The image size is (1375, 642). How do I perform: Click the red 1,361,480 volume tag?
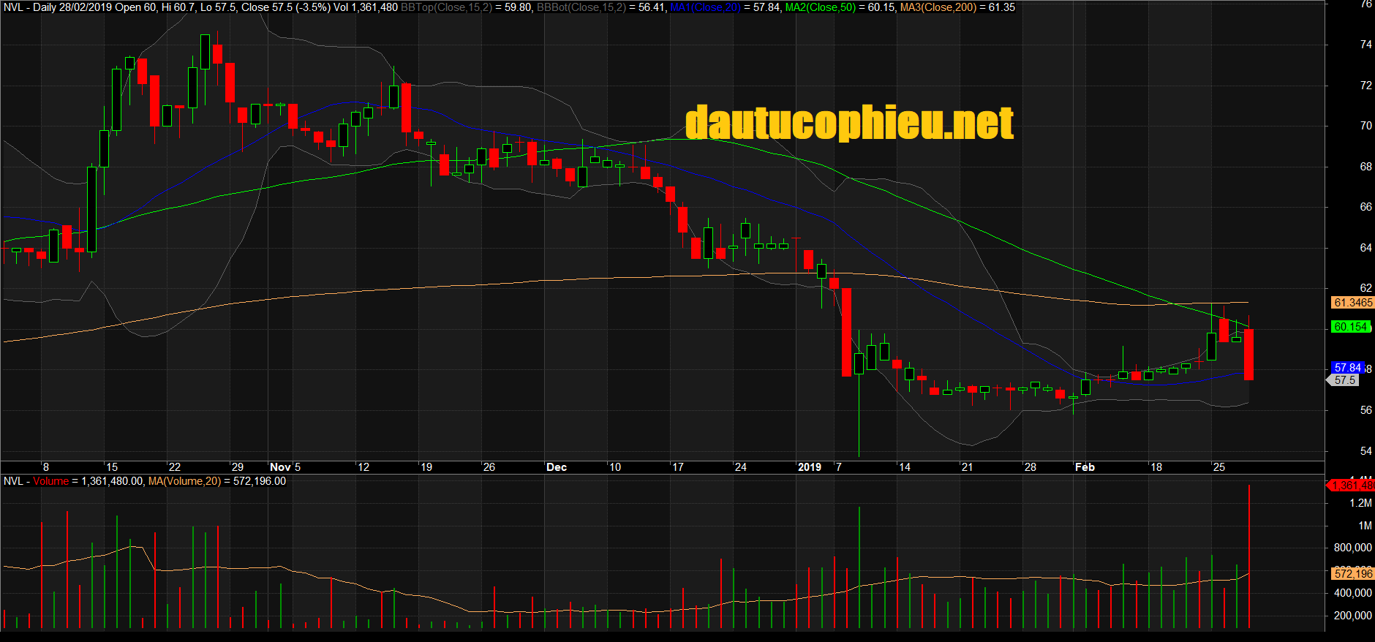[1352, 486]
